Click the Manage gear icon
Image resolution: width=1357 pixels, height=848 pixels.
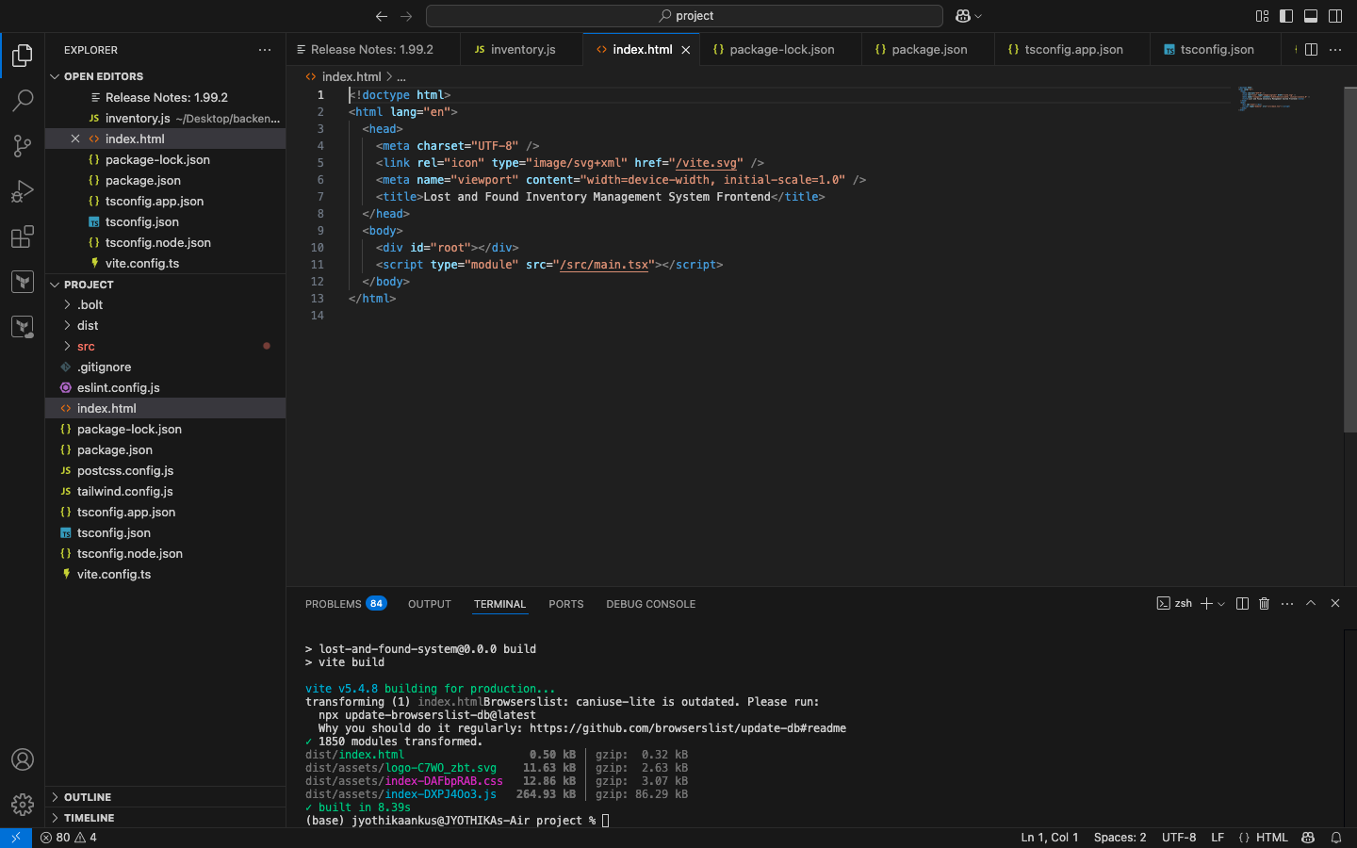pos(23,804)
